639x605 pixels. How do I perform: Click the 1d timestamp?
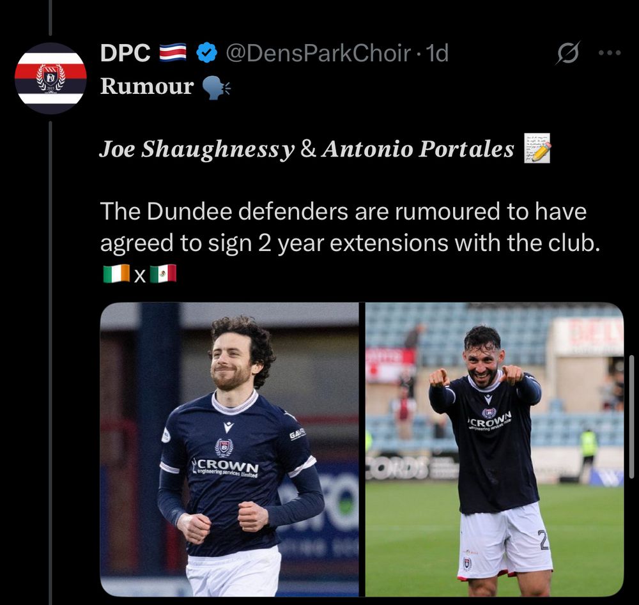click(x=436, y=53)
